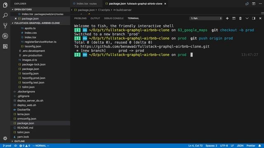
Task: Open the Explorer view in activity bar
Action: tap(5, 5)
